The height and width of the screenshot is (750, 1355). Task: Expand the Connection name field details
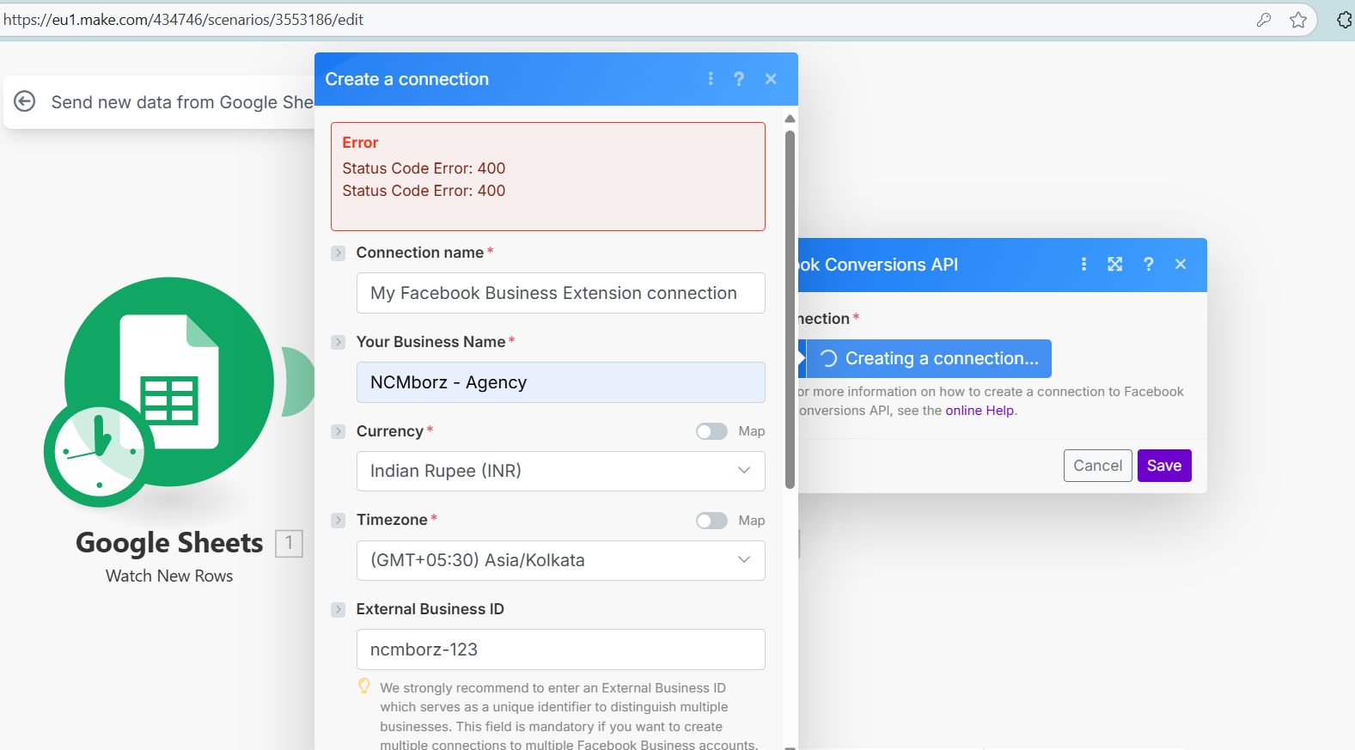339,253
